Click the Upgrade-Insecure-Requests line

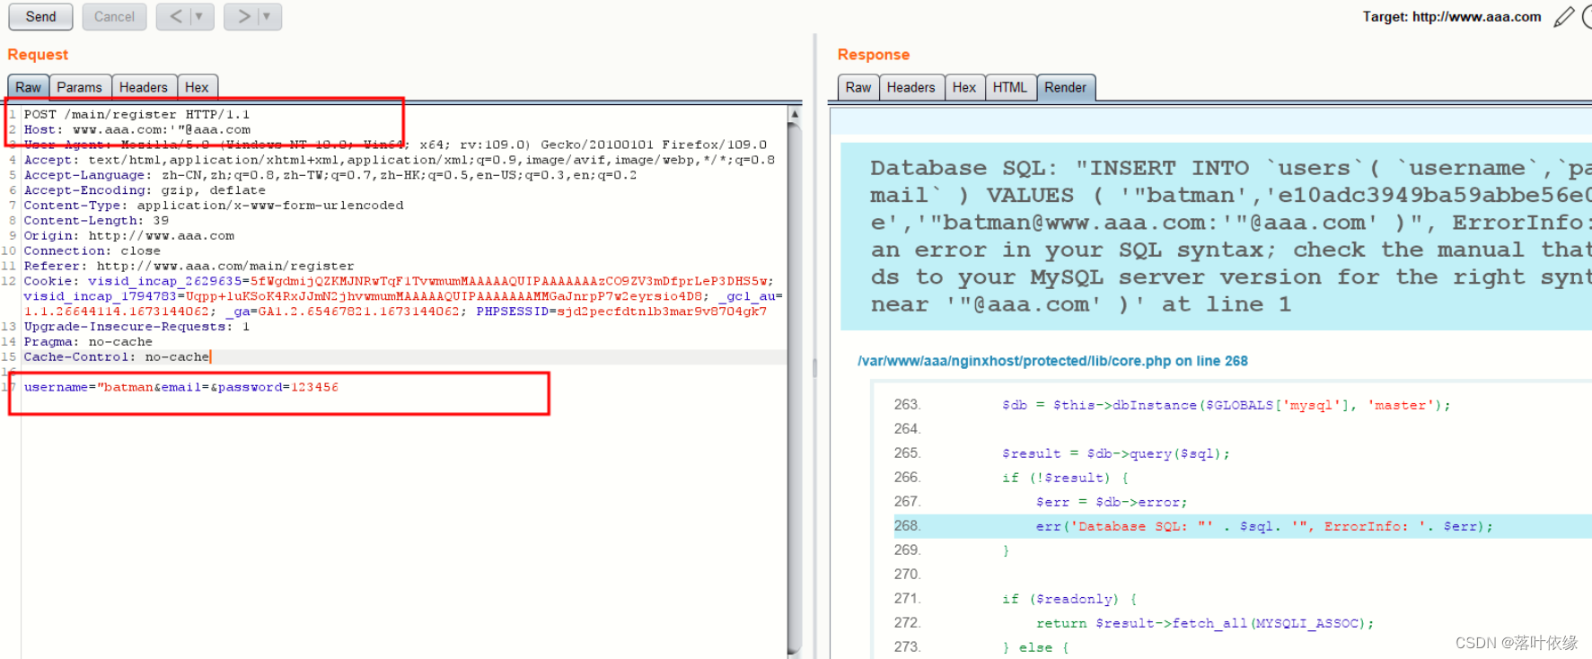coord(136,326)
